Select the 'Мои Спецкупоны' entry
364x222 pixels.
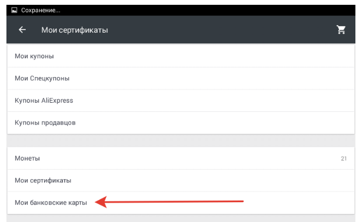(42, 78)
